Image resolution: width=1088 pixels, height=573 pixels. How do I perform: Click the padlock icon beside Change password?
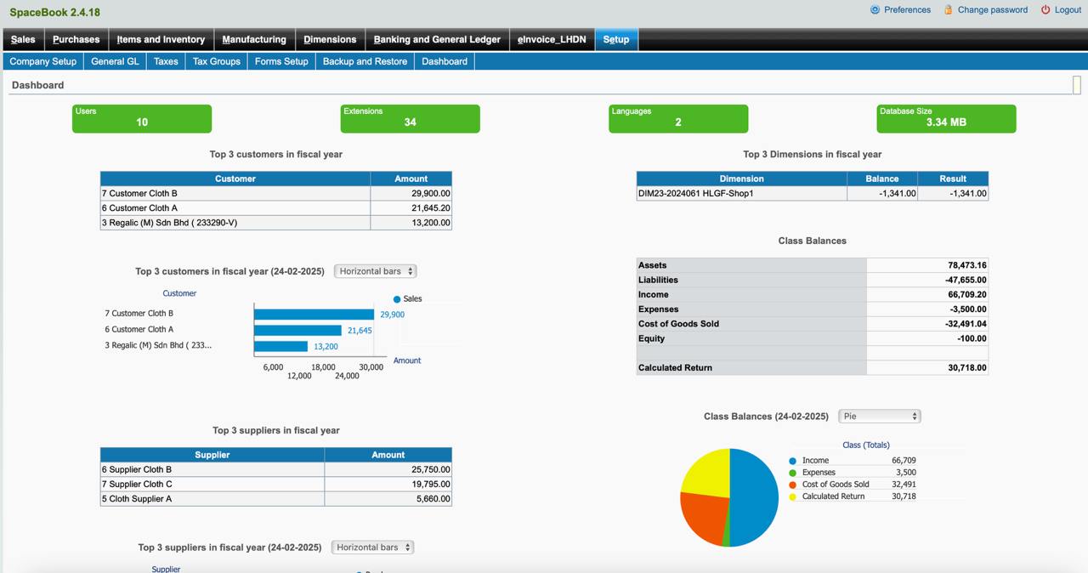949,9
